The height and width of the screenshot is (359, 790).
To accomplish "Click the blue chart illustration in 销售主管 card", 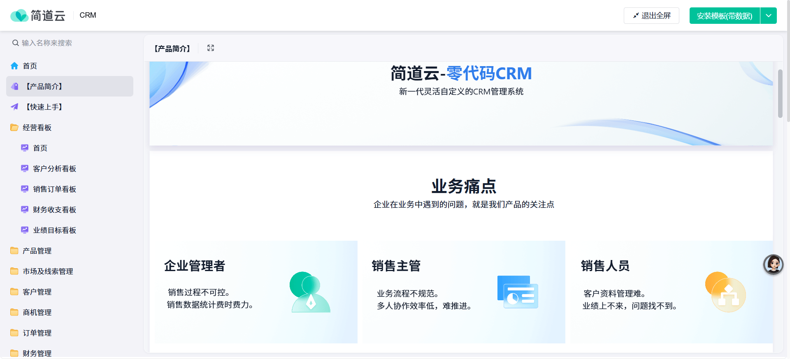I will tap(518, 292).
